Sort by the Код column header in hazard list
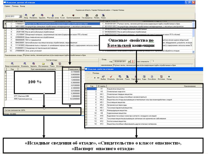 (92, 86)
